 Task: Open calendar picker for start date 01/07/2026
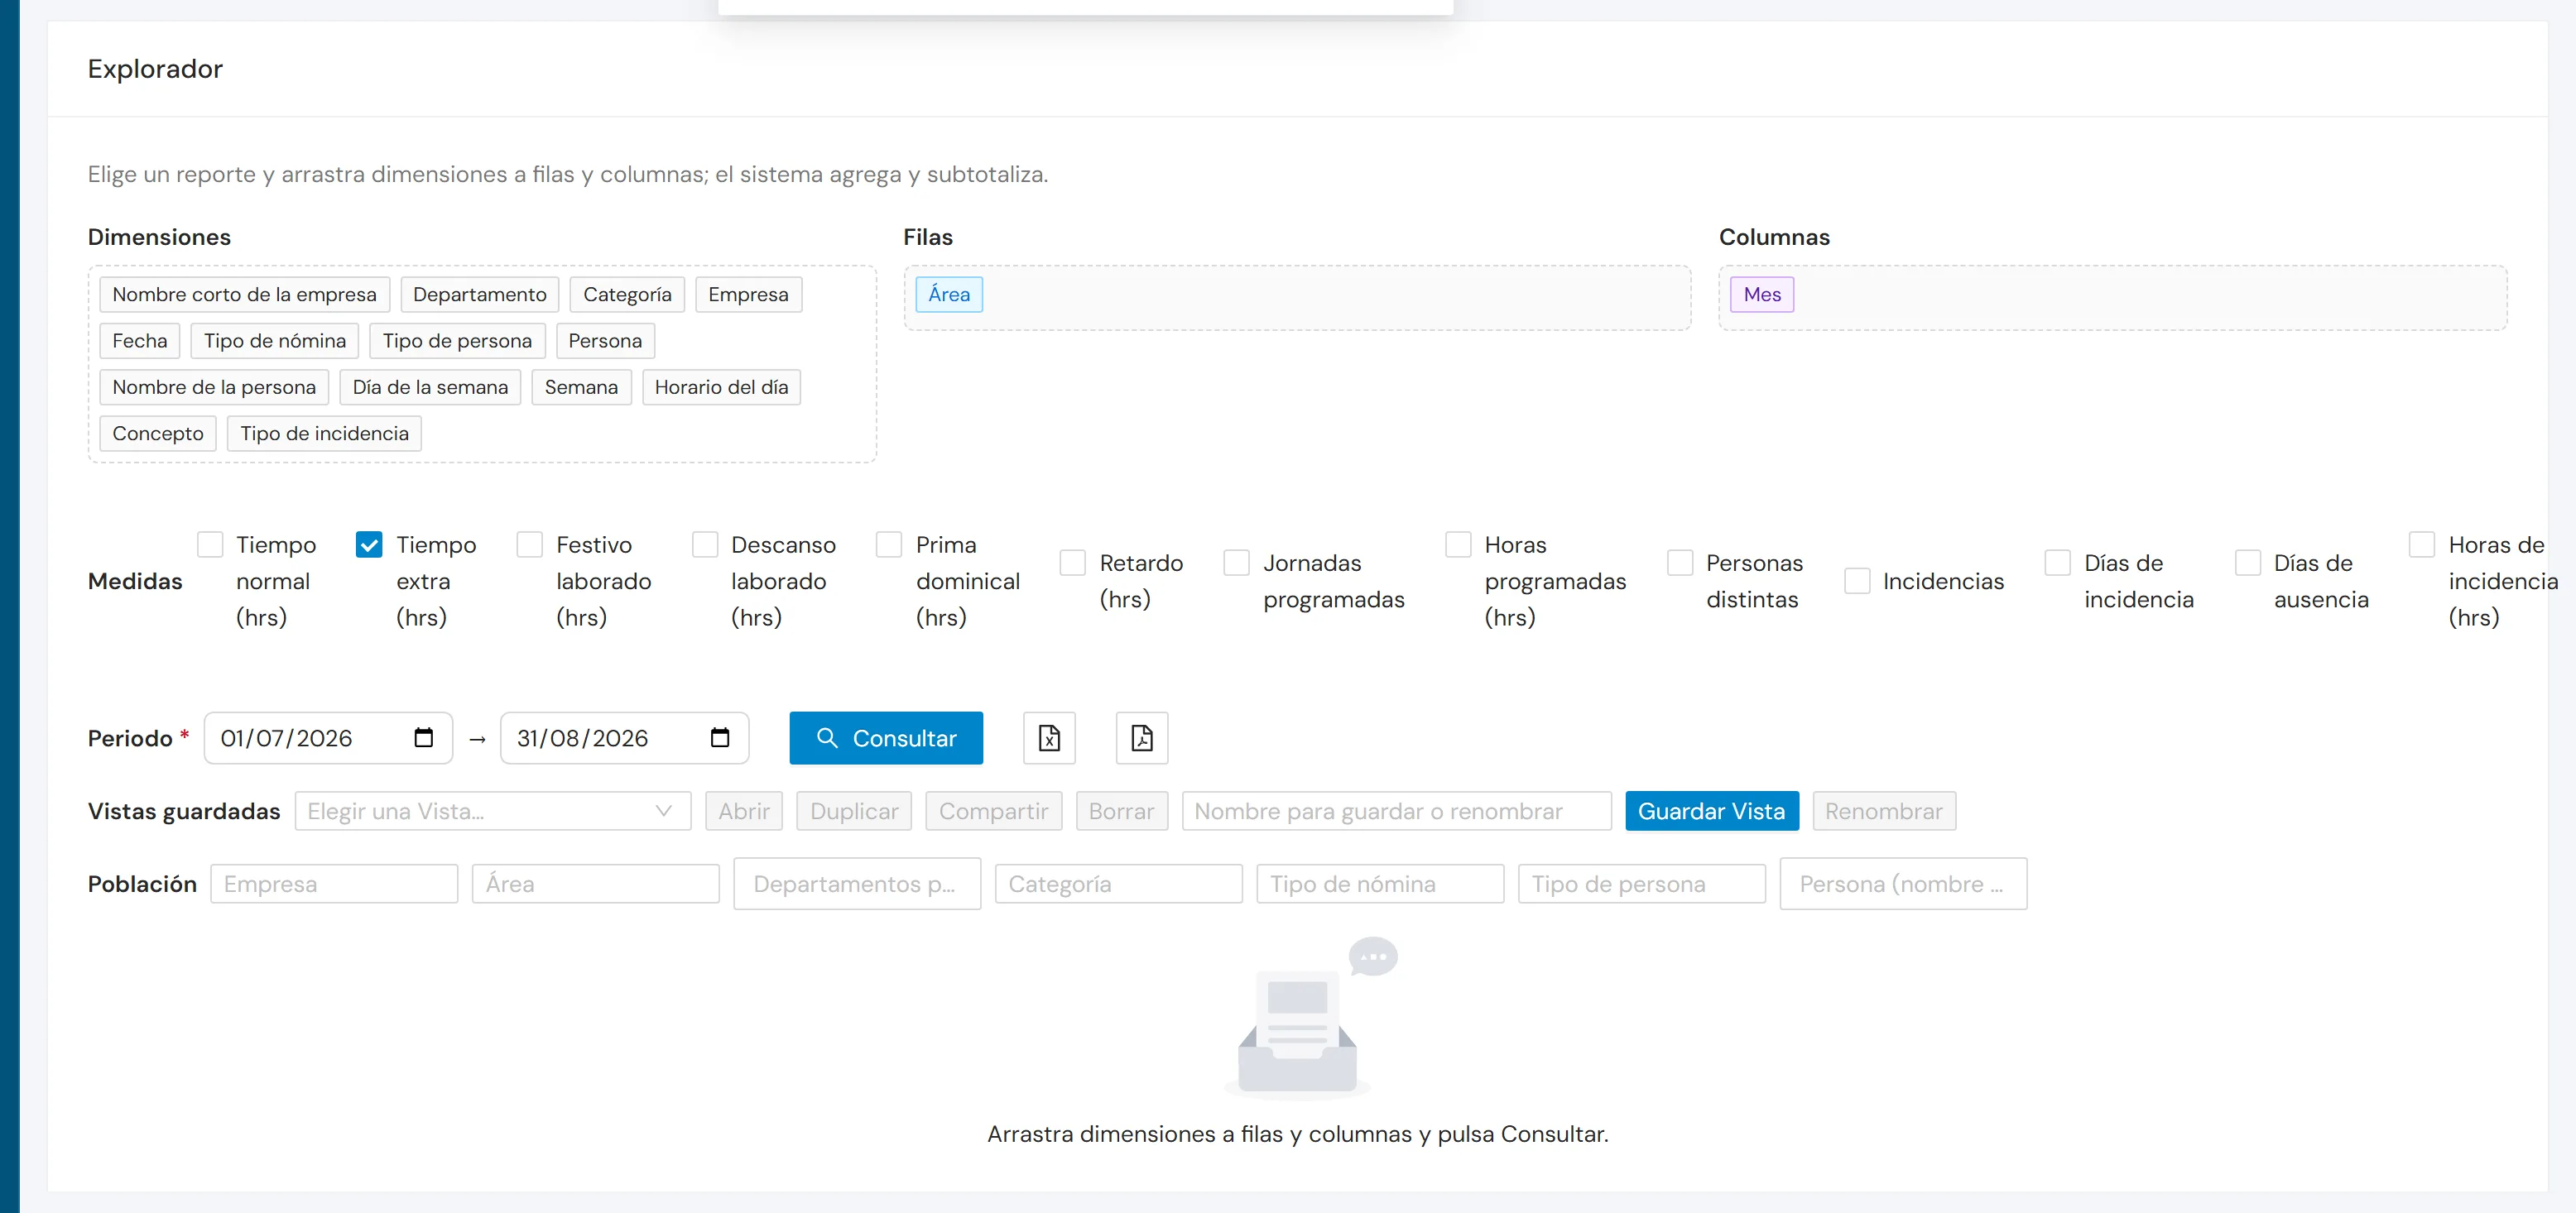pos(424,738)
